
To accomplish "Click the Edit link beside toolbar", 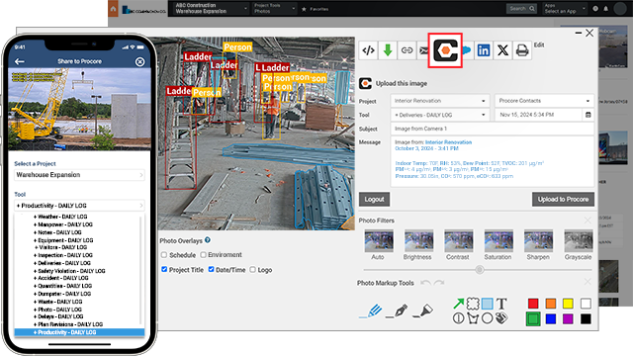I will pos(539,44).
